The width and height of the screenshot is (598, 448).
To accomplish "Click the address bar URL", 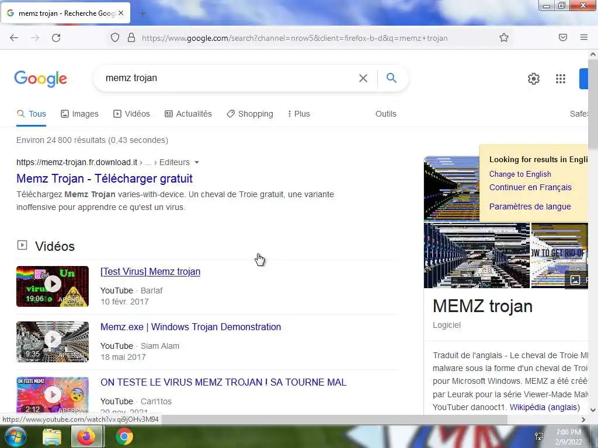I will [x=294, y=38].
